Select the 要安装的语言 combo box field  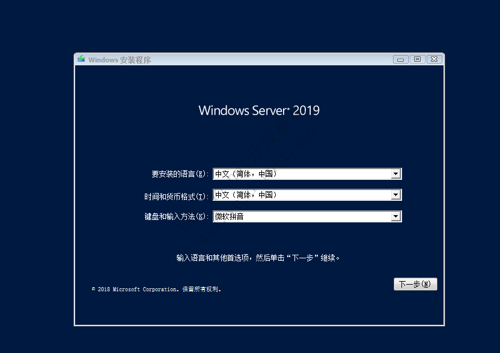click(307, 174)
